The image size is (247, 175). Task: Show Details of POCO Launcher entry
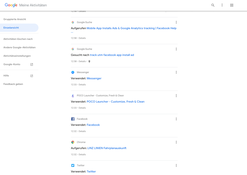click(x=82, y=108)
